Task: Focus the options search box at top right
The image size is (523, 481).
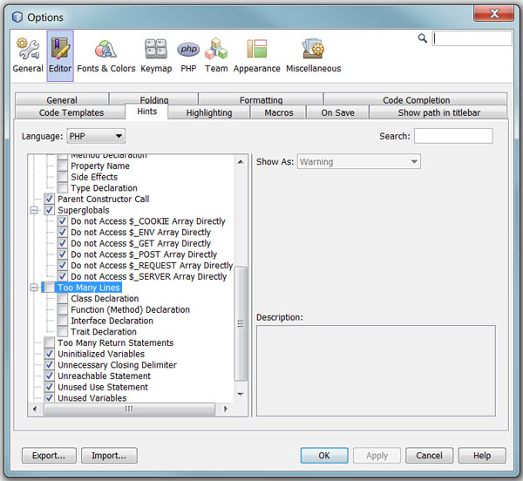Action: pyautogui.click(x=472, y=38)
